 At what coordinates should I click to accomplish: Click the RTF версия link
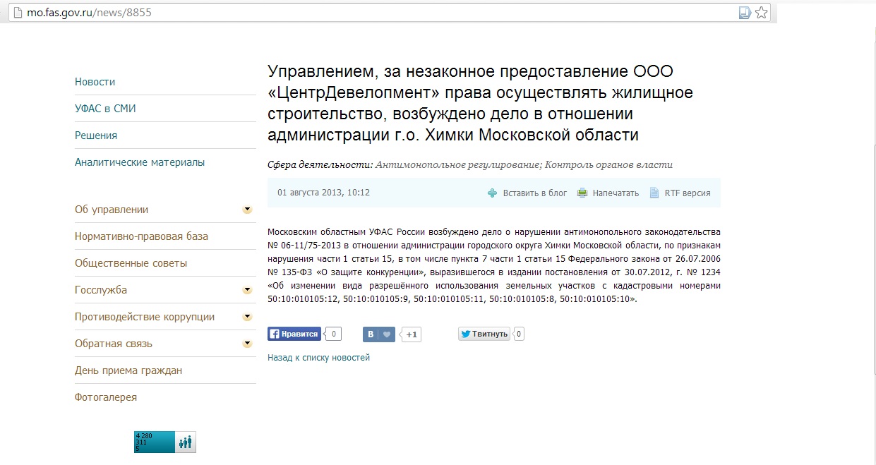(x=688, y=193)
